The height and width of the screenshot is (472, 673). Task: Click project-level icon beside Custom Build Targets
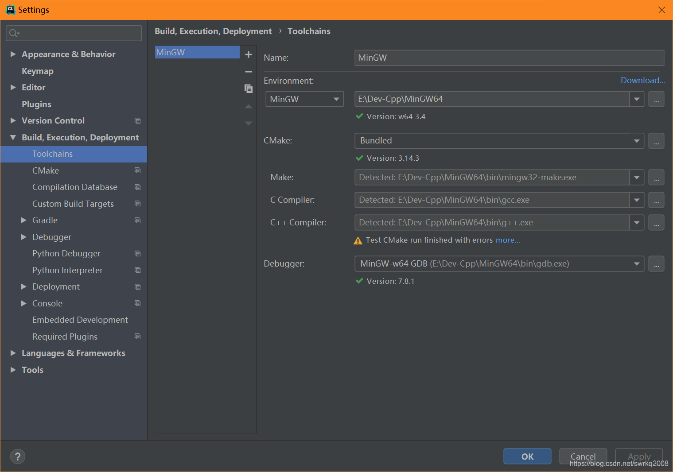coord(138,204)
